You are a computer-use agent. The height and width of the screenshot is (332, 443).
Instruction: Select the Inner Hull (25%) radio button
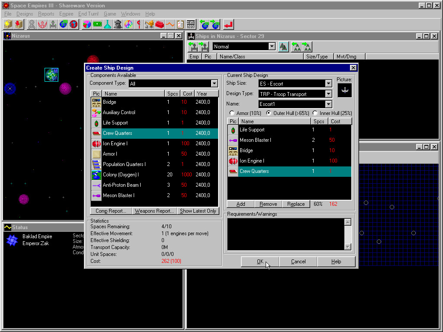(x=315, y=113)
